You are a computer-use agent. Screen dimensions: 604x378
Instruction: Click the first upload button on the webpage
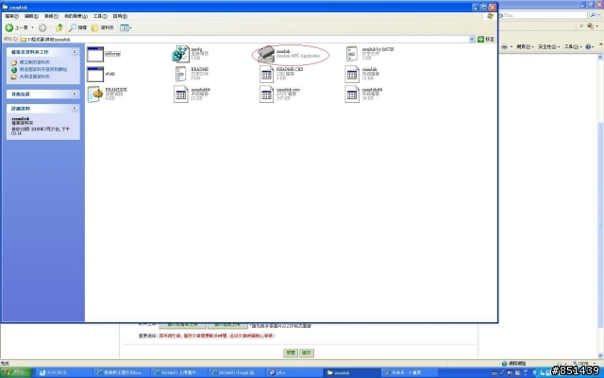pyautogui.click(x=182, y=325)
